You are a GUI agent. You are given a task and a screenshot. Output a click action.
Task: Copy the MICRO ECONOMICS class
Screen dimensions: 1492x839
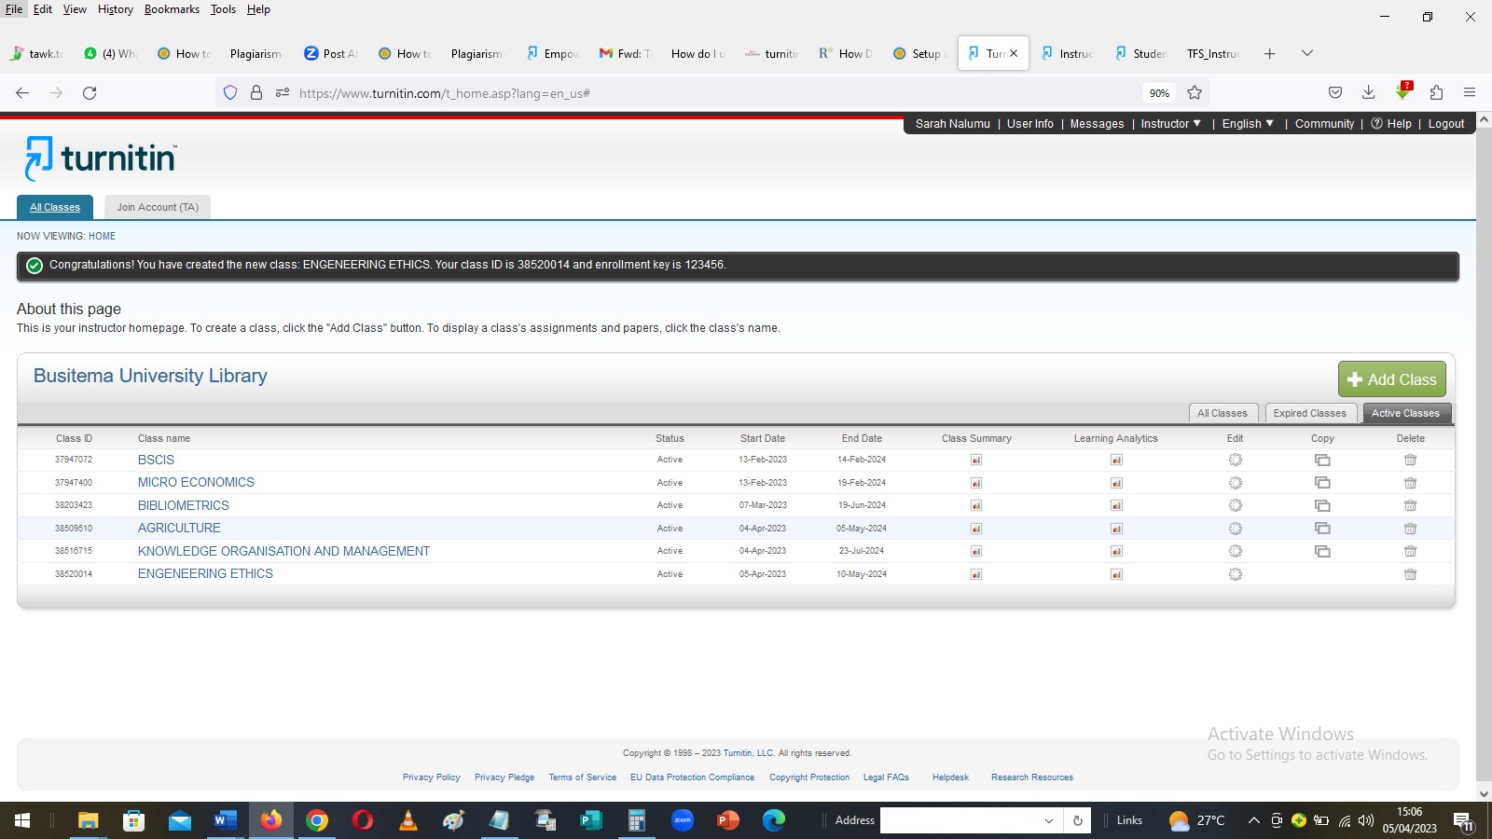[1322, 483]
